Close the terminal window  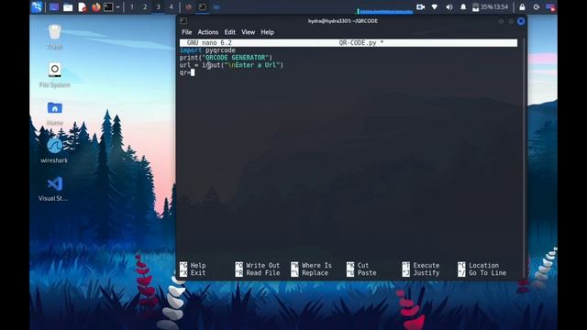[x=521, y=21]
